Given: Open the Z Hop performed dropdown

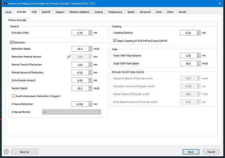Looking at the screenshot, I should pyautogui.click(x=72, y=112).
